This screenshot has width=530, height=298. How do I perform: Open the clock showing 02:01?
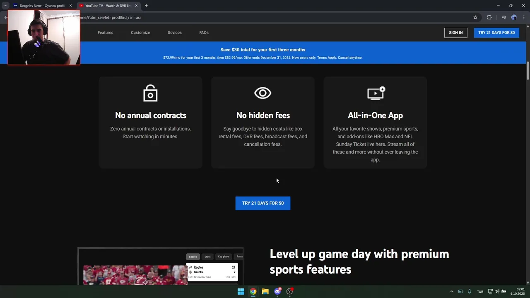click(x=518, y=291)
